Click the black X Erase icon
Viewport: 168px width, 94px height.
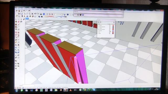pos(32,14)
